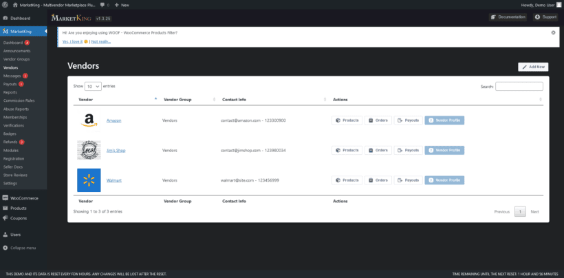Click the WordPress logo icon
The height and width of the screenshot is (278, 564).
(5, 5)
